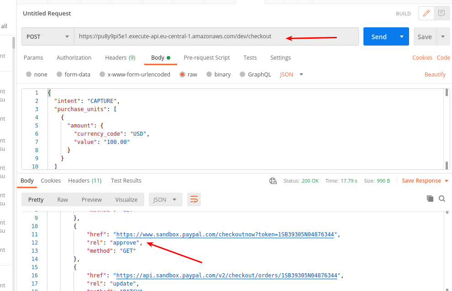Click the Save request button
The height and width of the screenshot is (291, 452).
[x=425, y=36]
